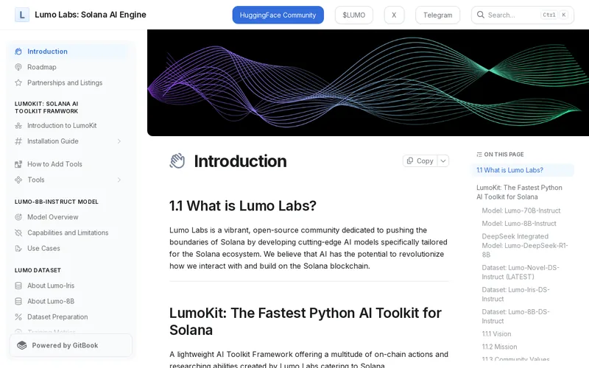Click the $LUMO button
The height and width of the screenshot is (368, 589).
point(354,15)
